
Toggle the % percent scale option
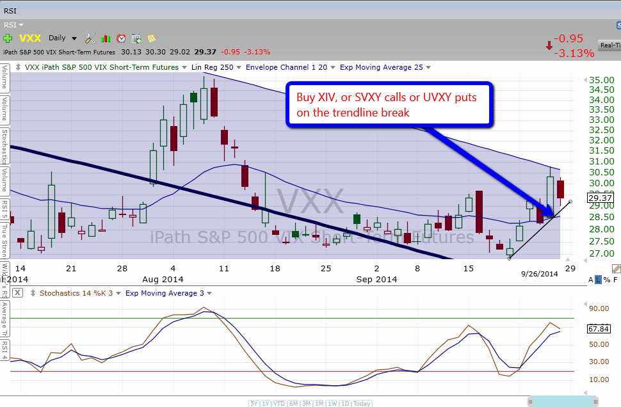607,280
